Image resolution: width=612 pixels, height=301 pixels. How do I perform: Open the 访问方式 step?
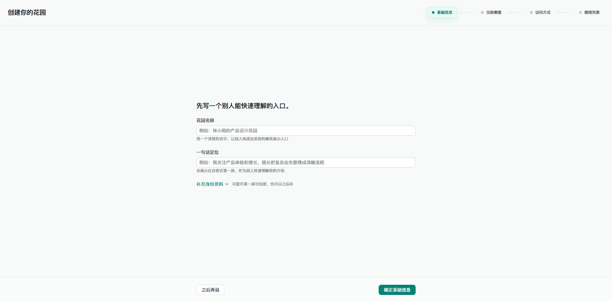(x=540, y=12)
